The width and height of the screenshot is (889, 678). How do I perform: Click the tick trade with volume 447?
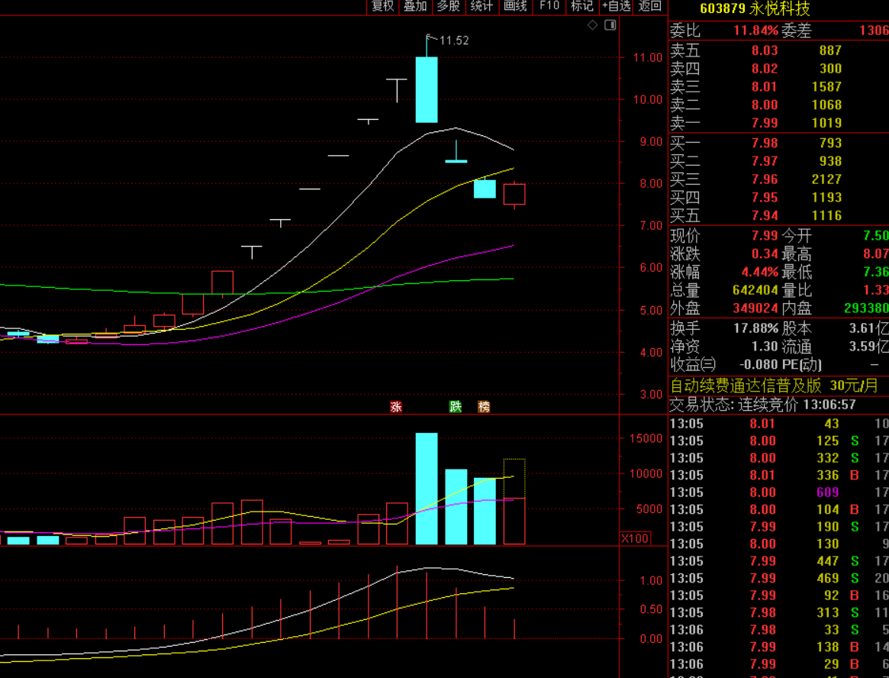pos(779,561)
